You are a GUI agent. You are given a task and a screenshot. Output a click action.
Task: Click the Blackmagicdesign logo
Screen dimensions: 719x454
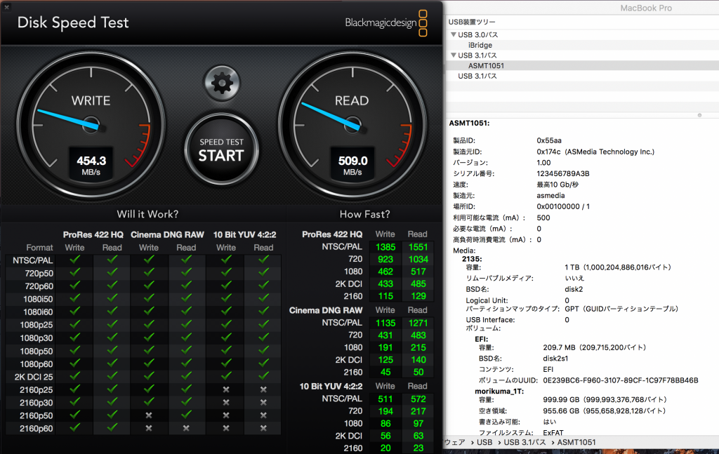point(386,23)
